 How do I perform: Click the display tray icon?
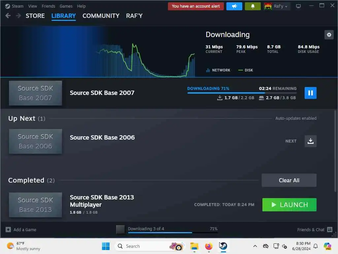pos(276,246)
